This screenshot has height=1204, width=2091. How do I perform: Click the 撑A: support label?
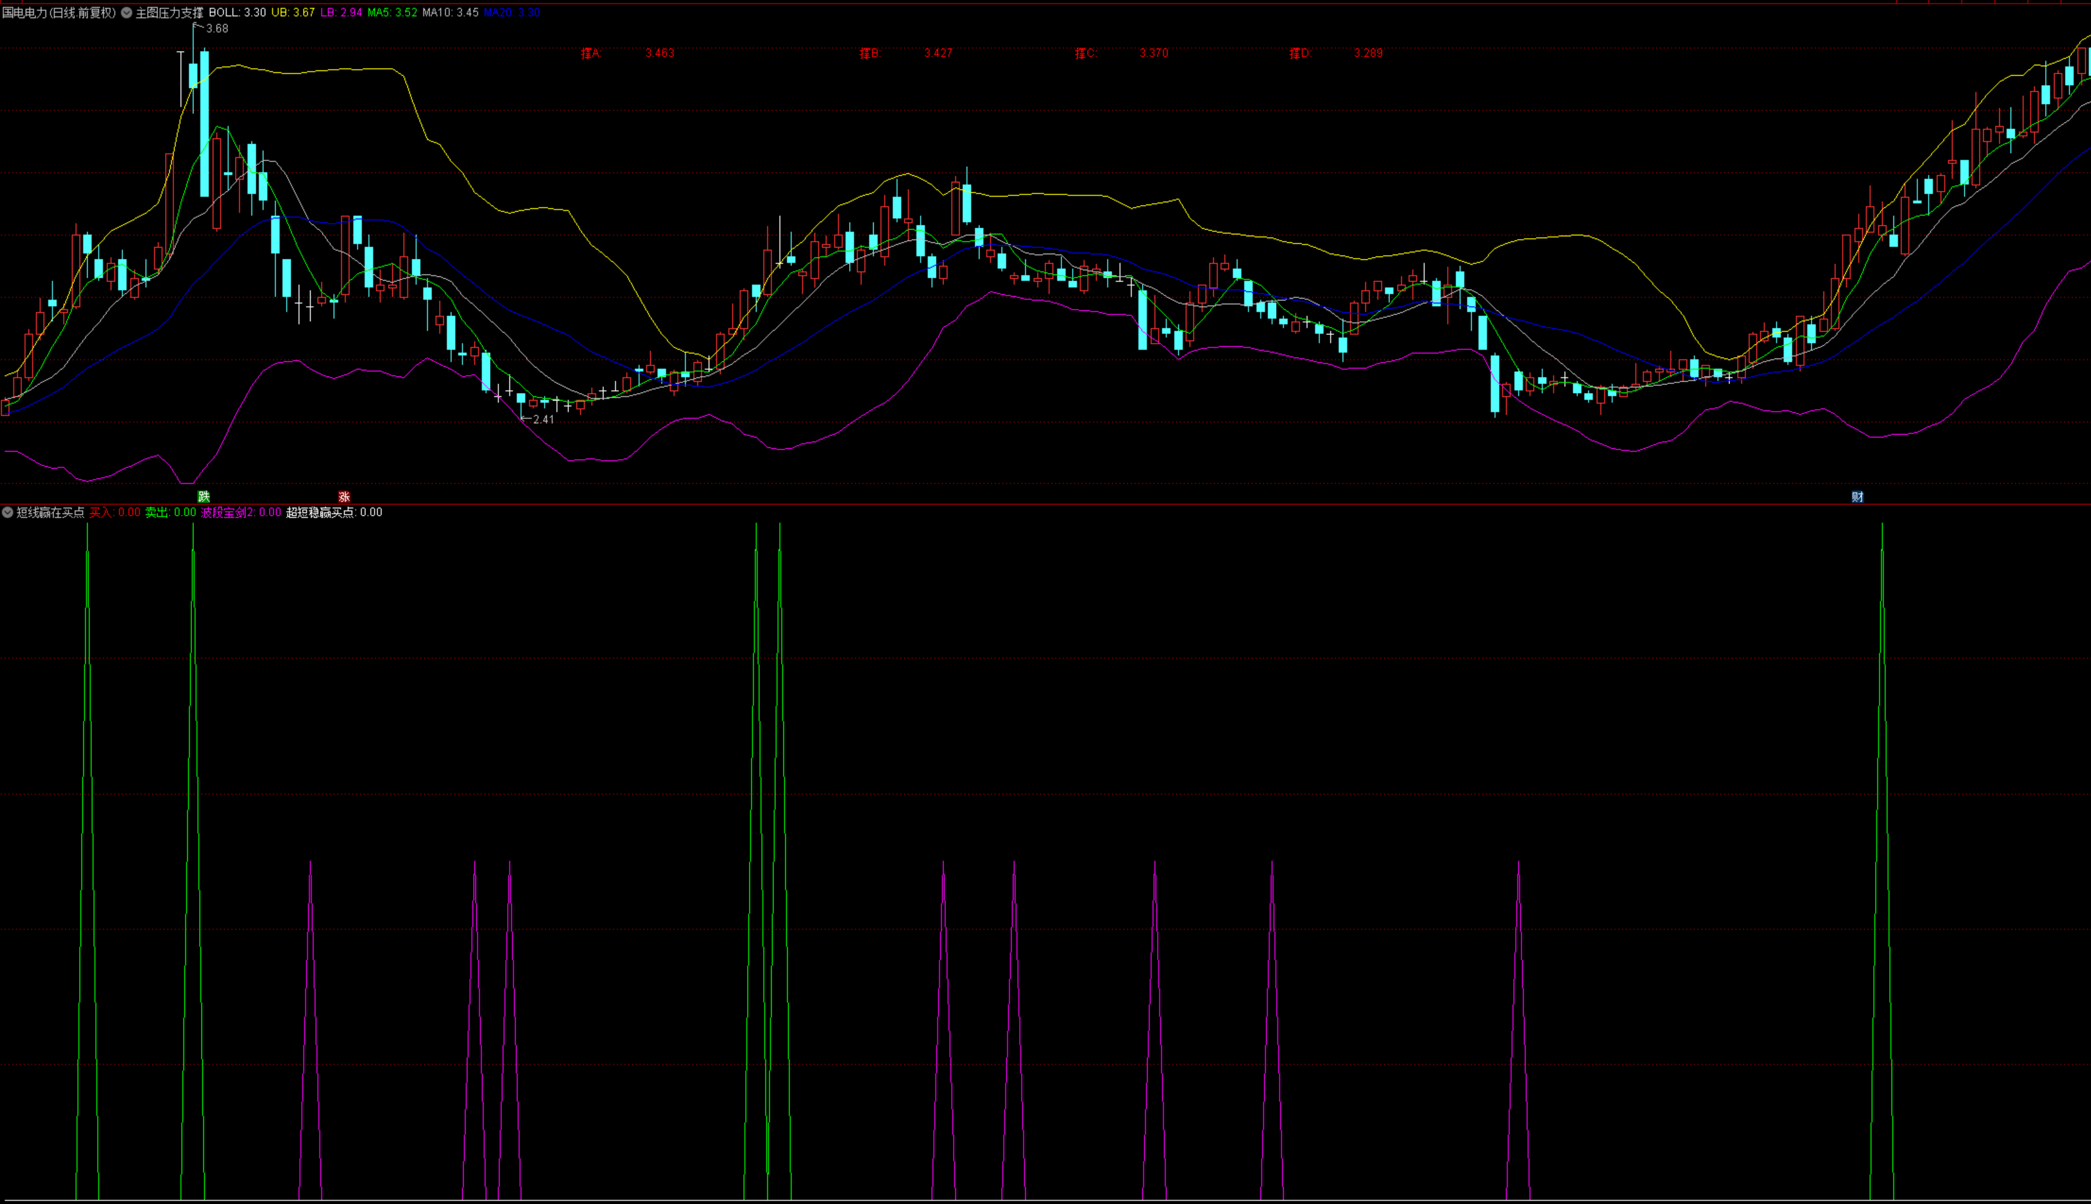[592, 54]
